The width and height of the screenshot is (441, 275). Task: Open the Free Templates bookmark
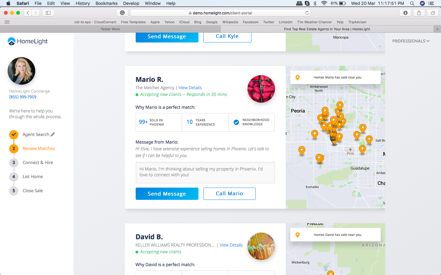click(x=133, y=22)
